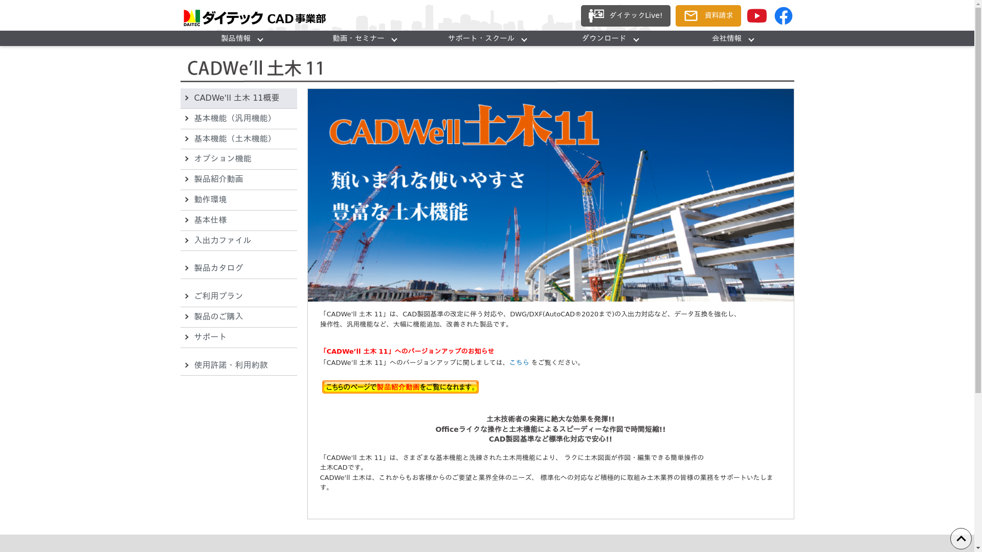This screenshot has width=982, height=552.
Task: Click the scroll-to-top arrow button
Action: point(961,539)
